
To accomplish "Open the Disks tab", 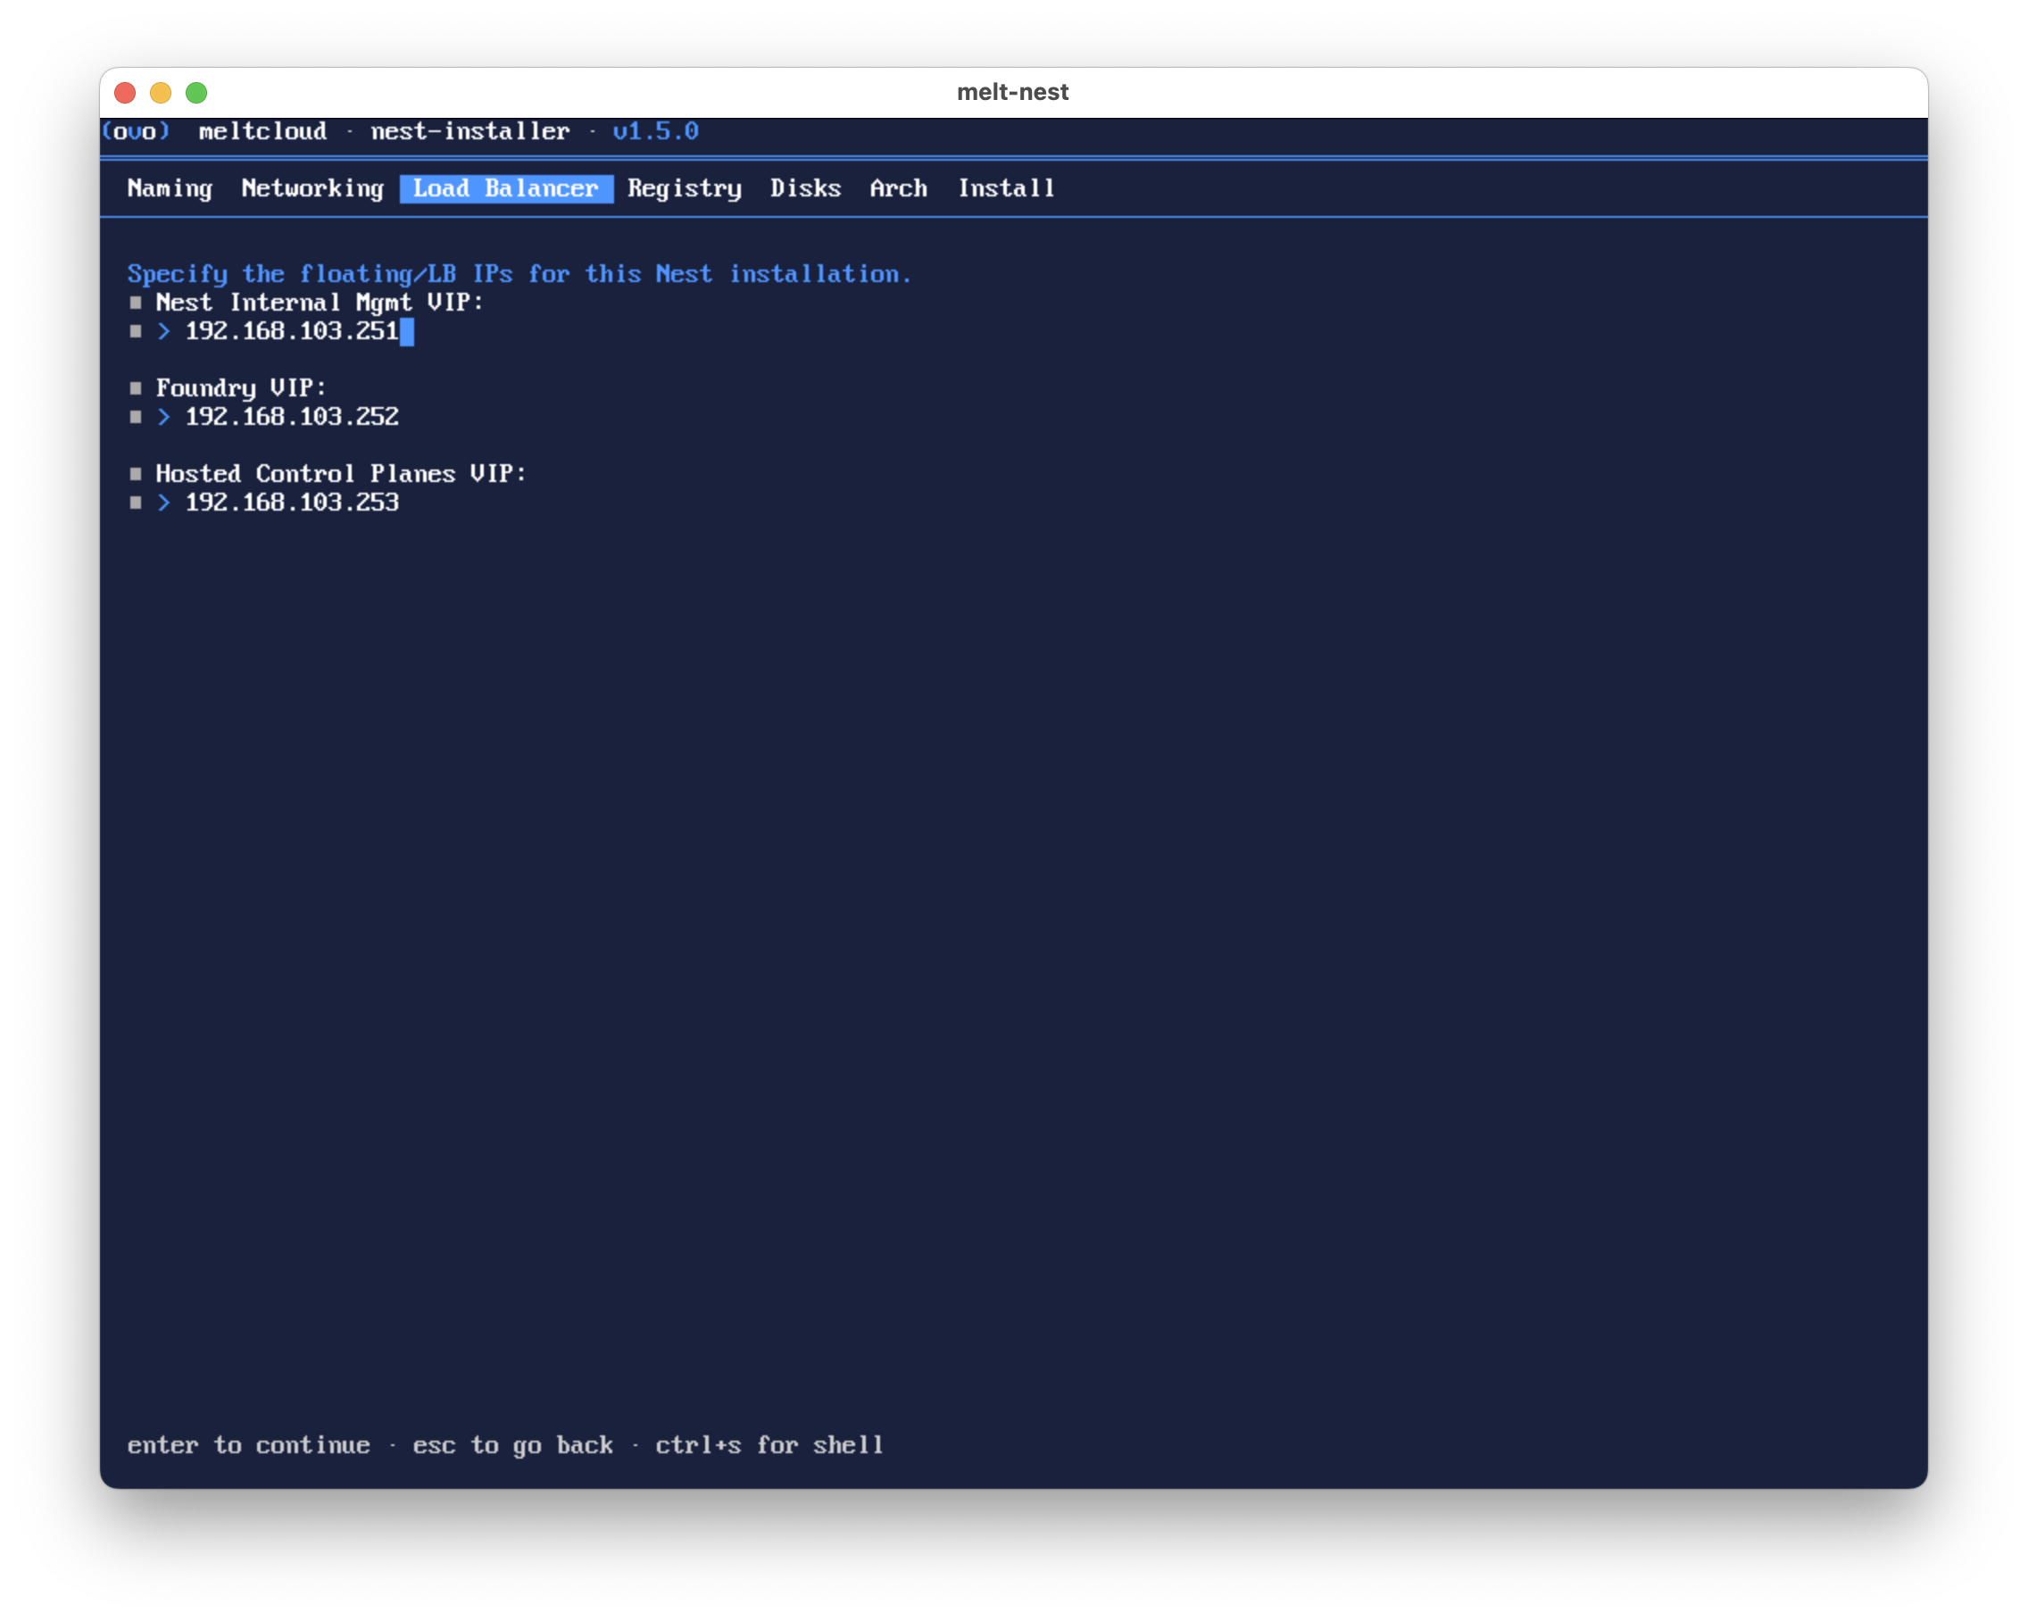I will 805,188.
